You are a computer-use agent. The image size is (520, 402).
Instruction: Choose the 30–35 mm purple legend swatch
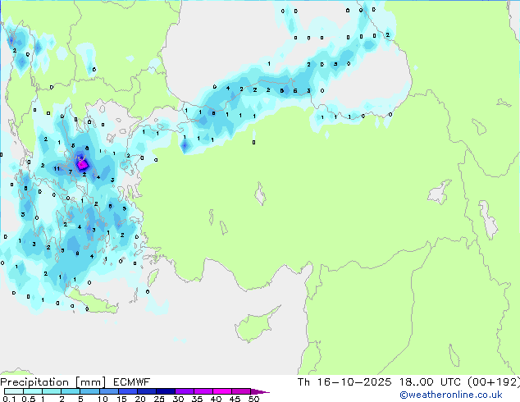[x=184, y=391]
